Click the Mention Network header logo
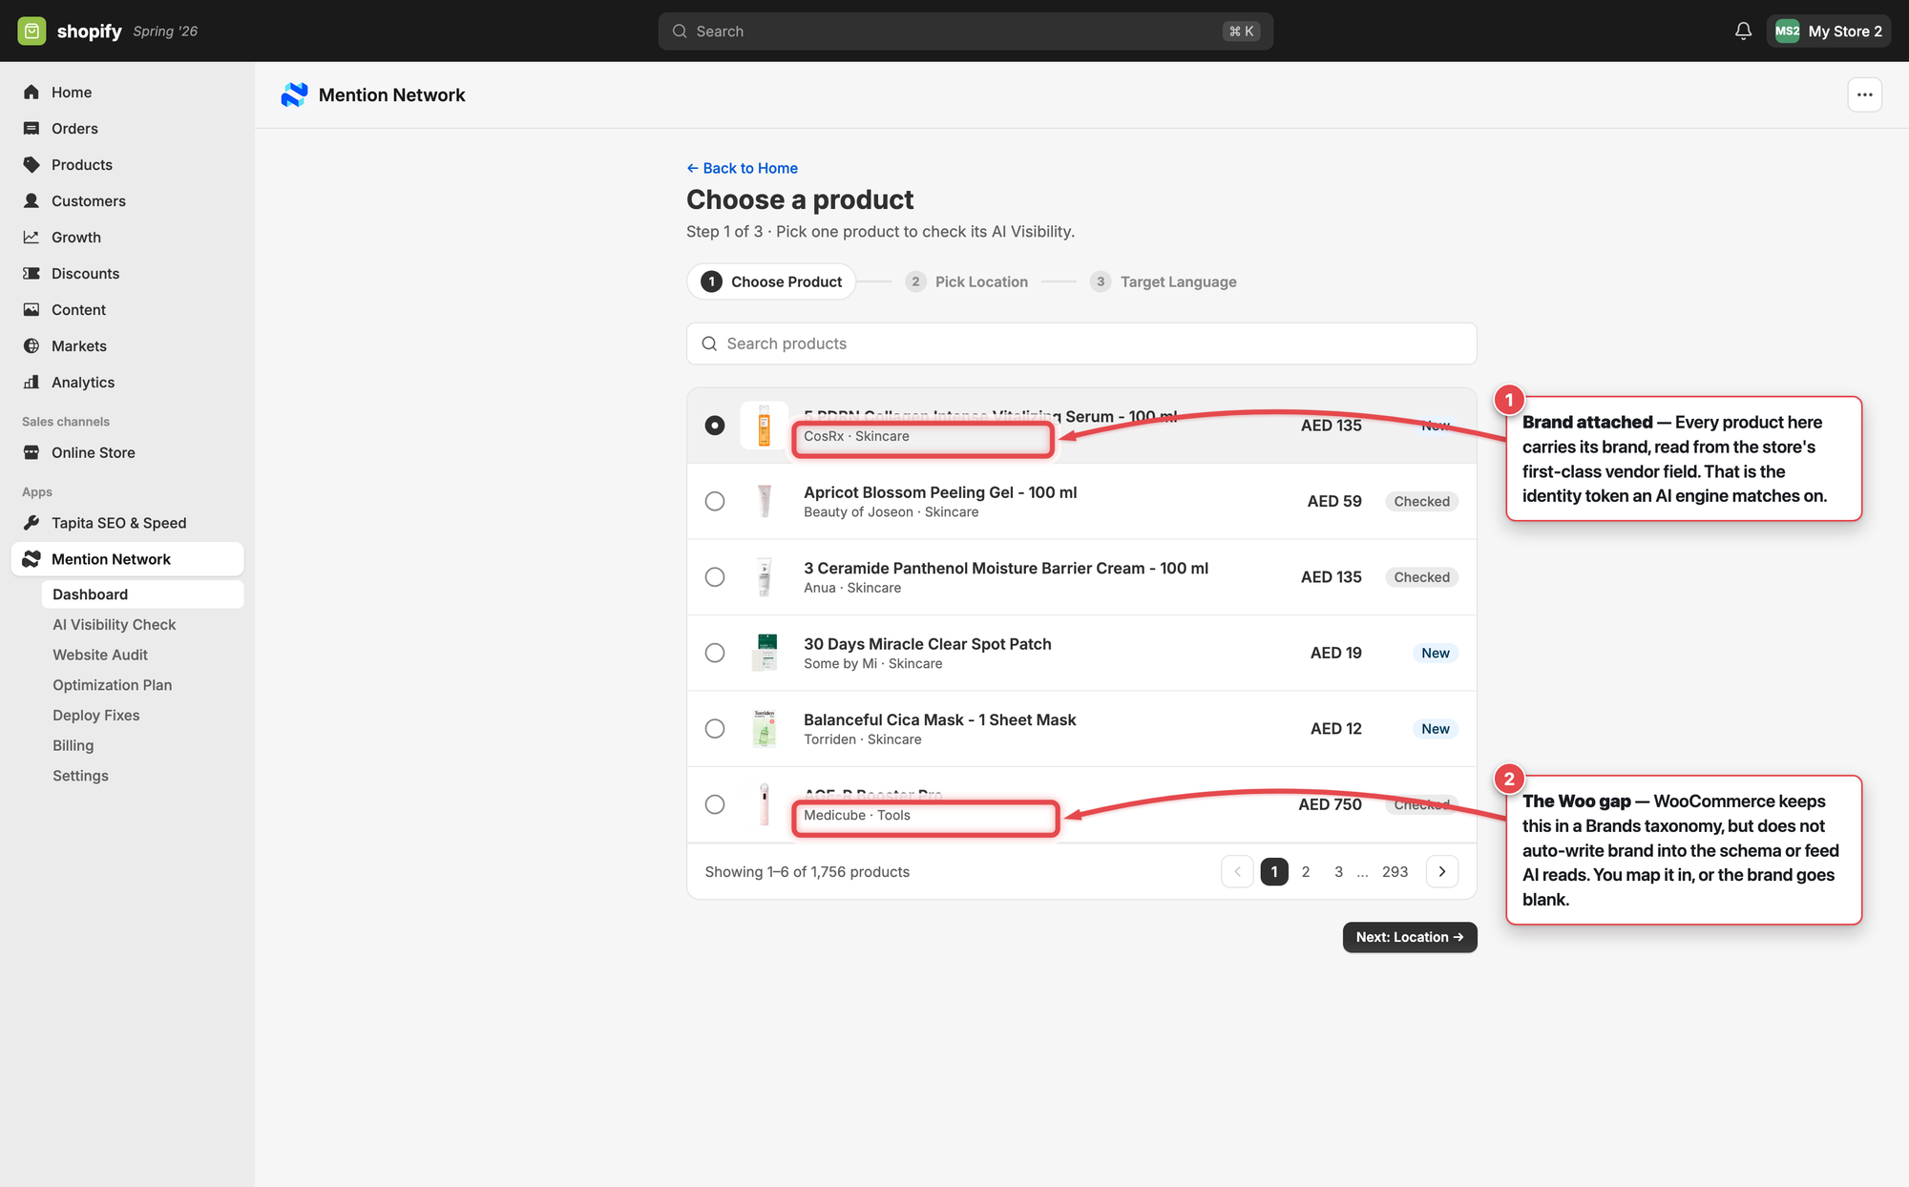The image size is (1909, 1187). [x=294, y=94]
